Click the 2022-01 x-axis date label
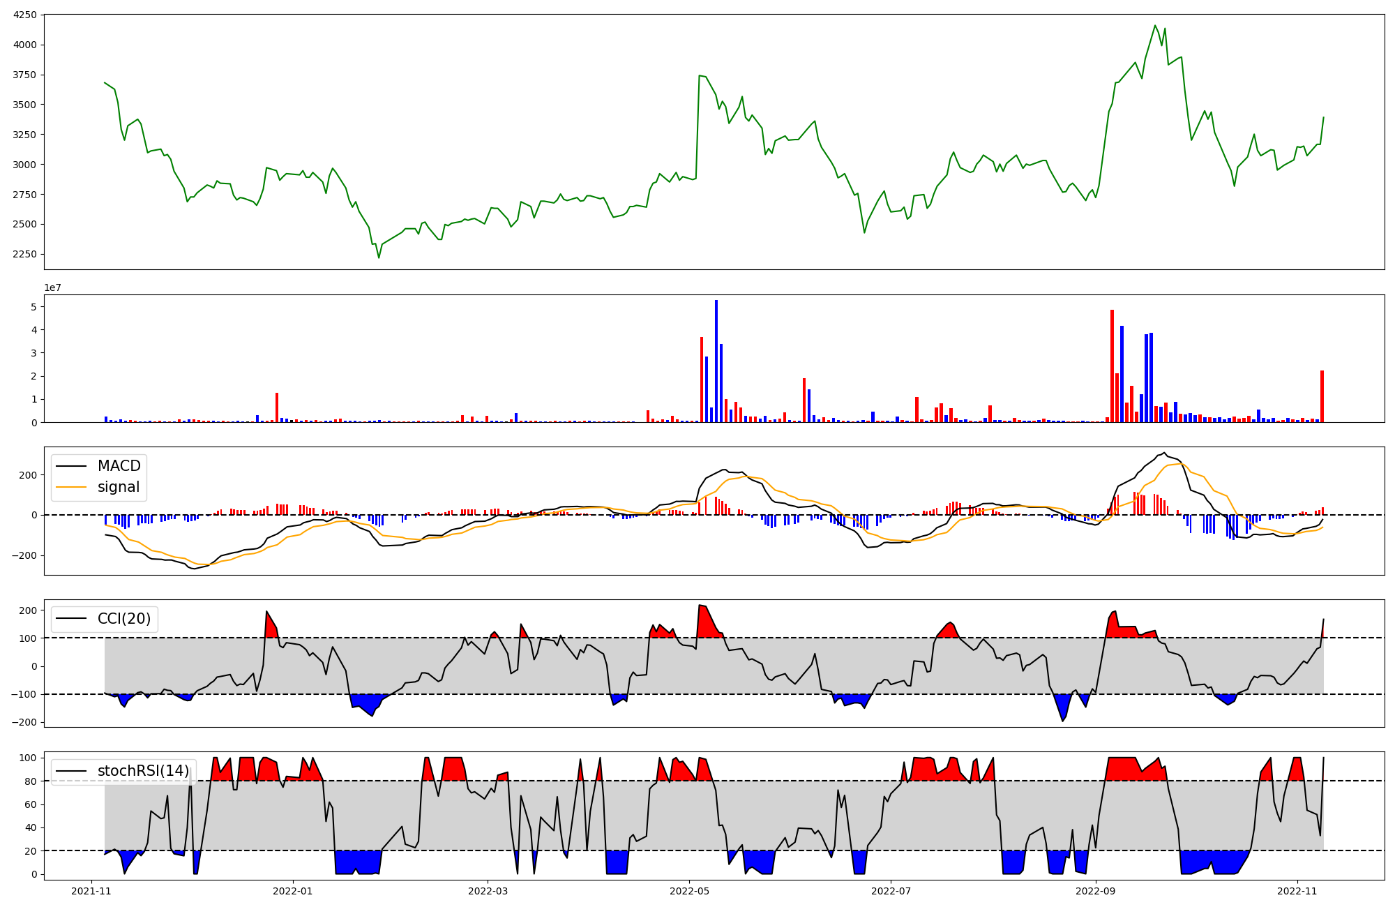The height and width of the screenshot is (907, 1395). pos(293,891)
